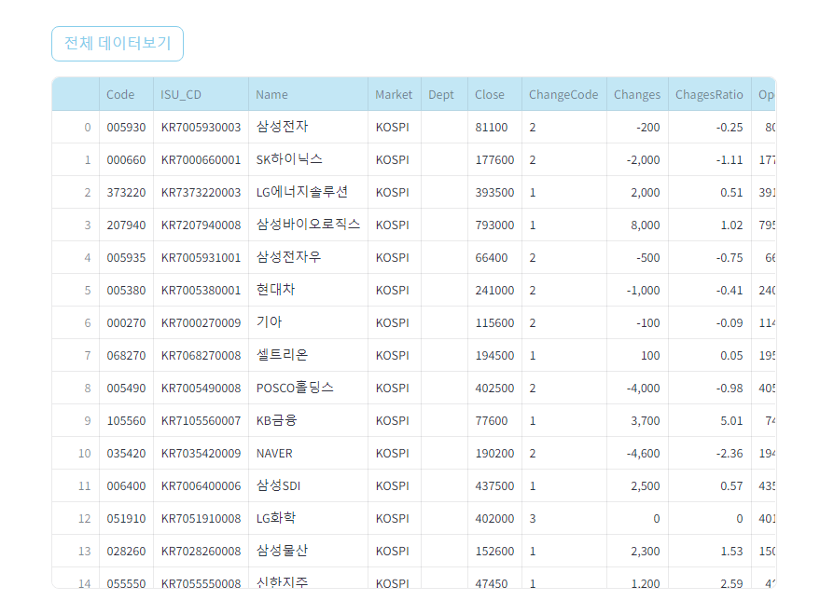Click close price 115600

[494, 323]
